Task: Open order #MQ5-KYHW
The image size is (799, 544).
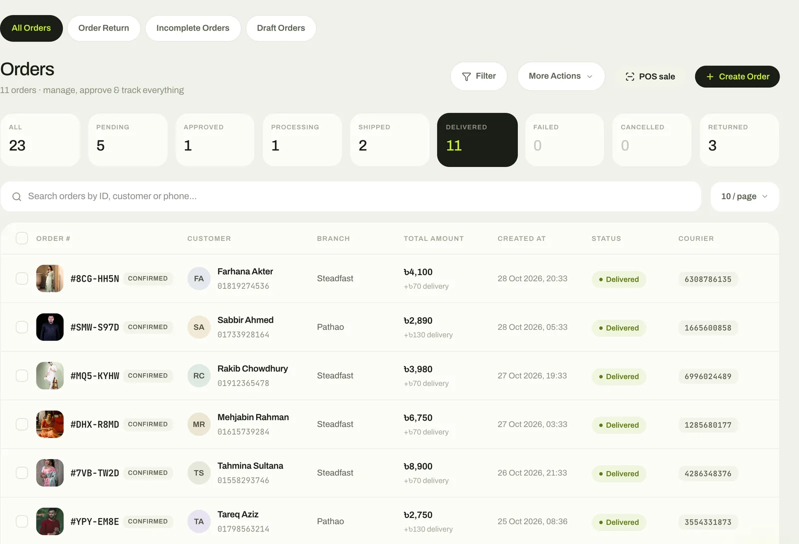Action: pos(95,376)
